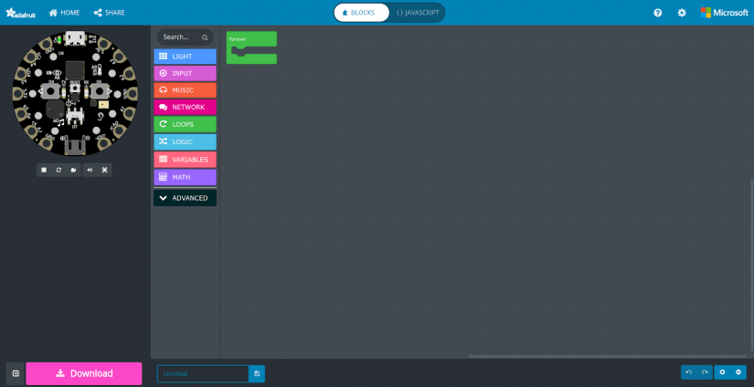The width and height of the screenshot is (754, 387).
Task: Click the Download button
Action: coord(84,373)
